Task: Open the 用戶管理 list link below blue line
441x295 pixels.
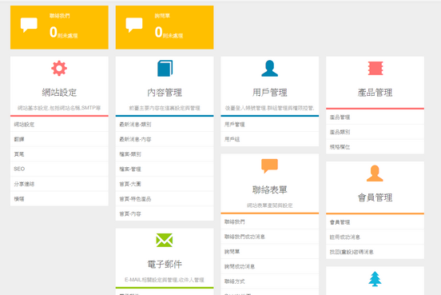Action: click(x=235, y=125)
